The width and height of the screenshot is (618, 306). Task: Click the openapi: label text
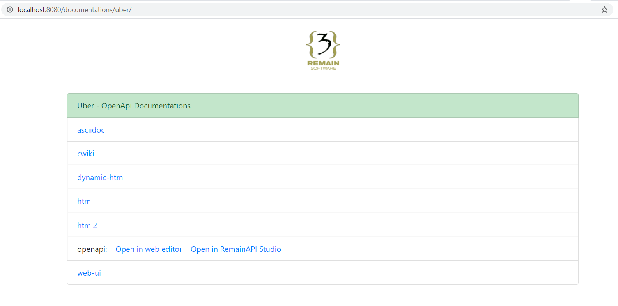pyautogui.click(x=92, y=249)
